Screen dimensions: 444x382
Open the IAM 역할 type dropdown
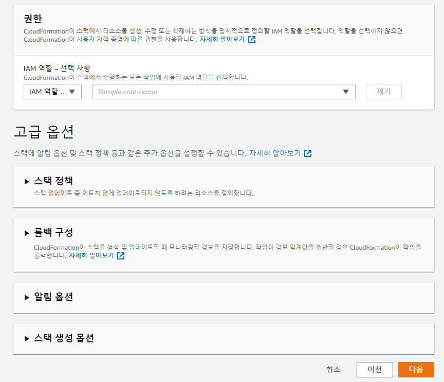[x=52, y=92]
